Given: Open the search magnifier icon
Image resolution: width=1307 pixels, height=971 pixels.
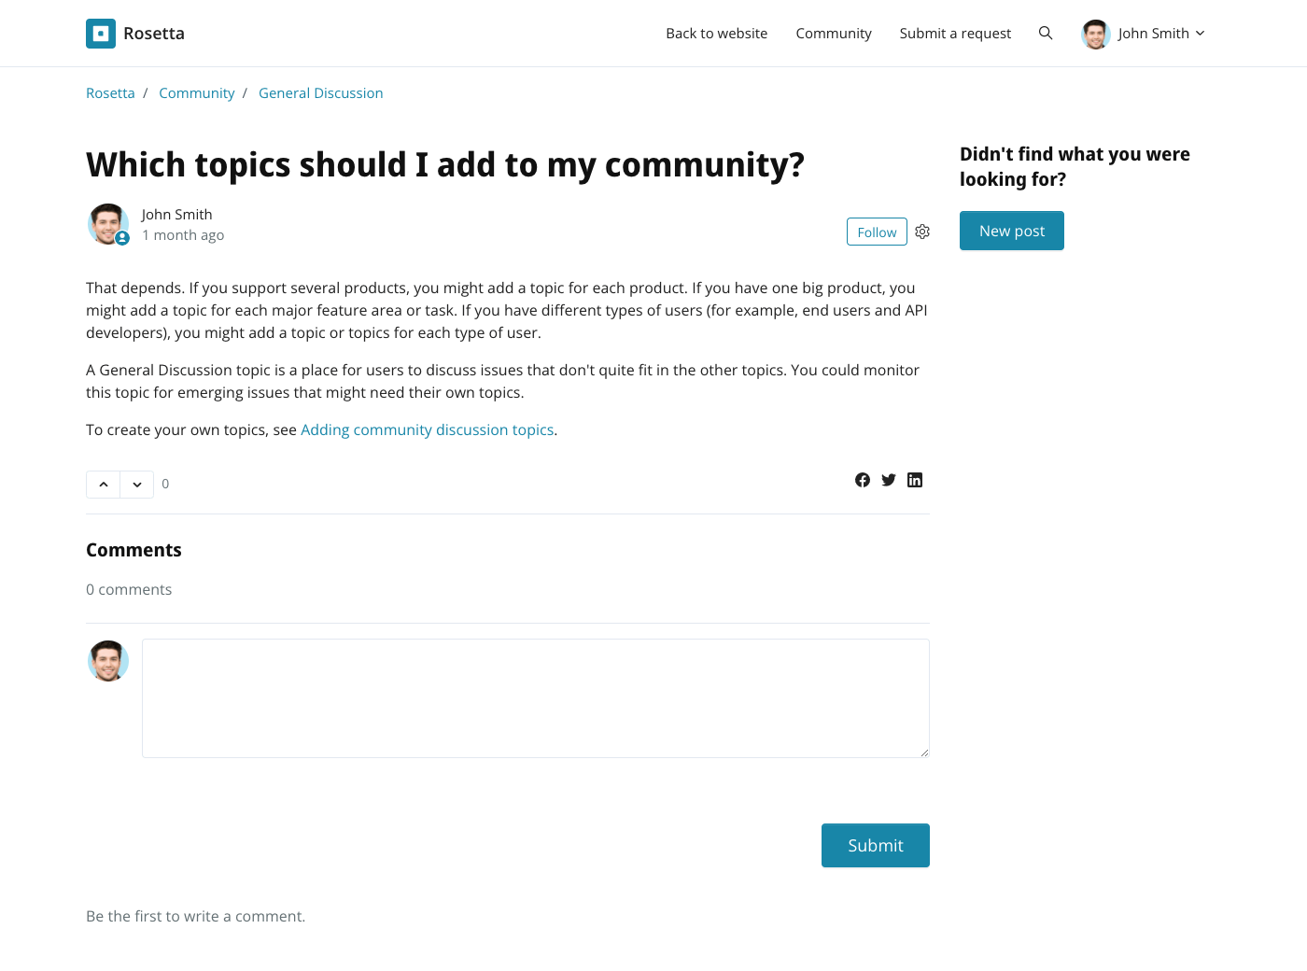Looking at the screenshot, I should point(1046,34).
